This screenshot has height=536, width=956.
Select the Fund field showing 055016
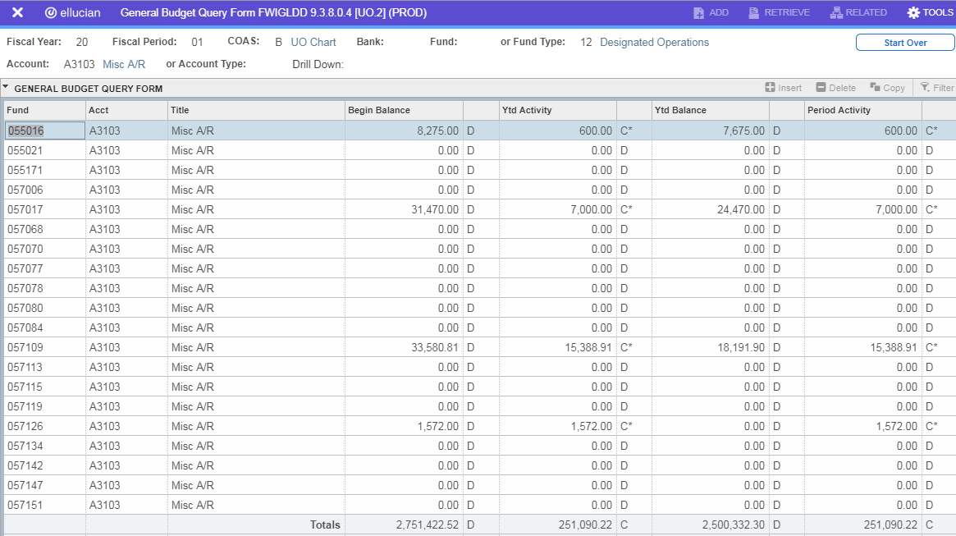[x=44, y=131]
